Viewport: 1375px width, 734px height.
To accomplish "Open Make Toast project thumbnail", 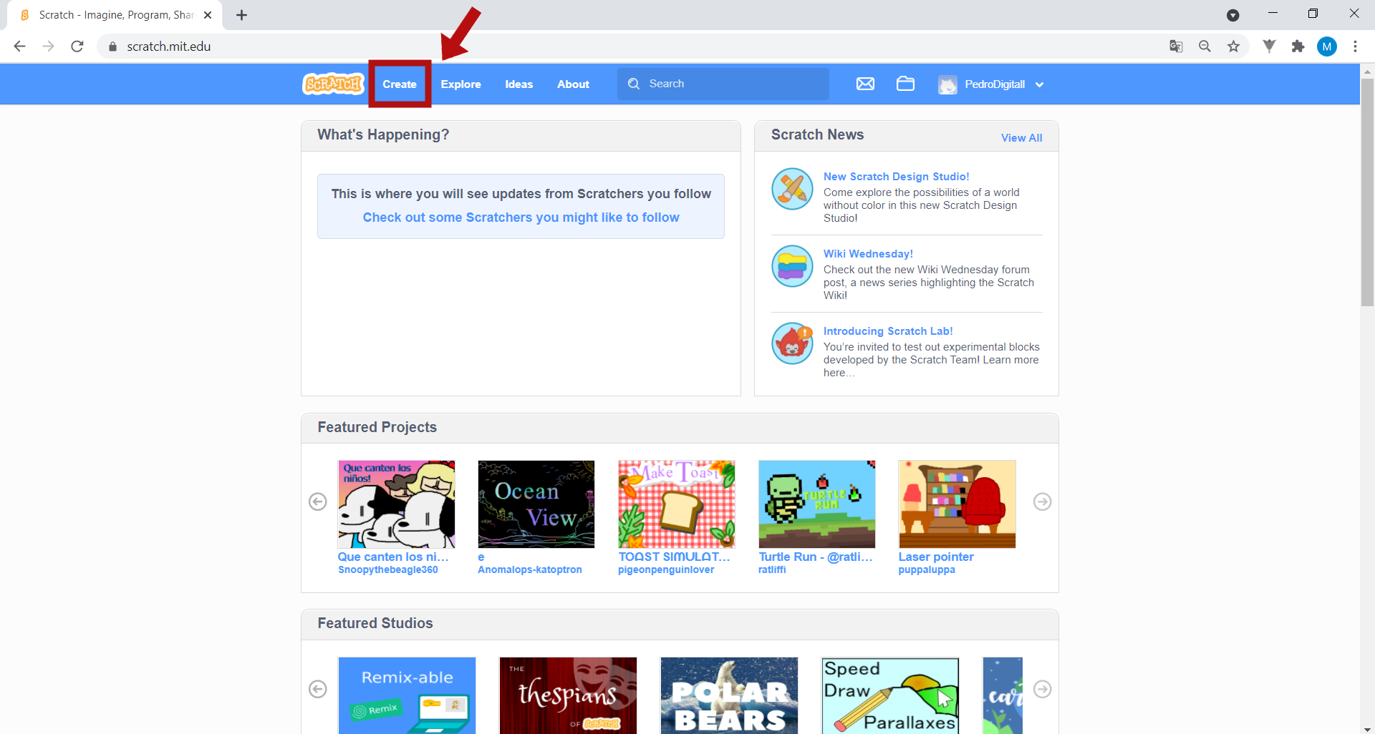I will point(676,504).
